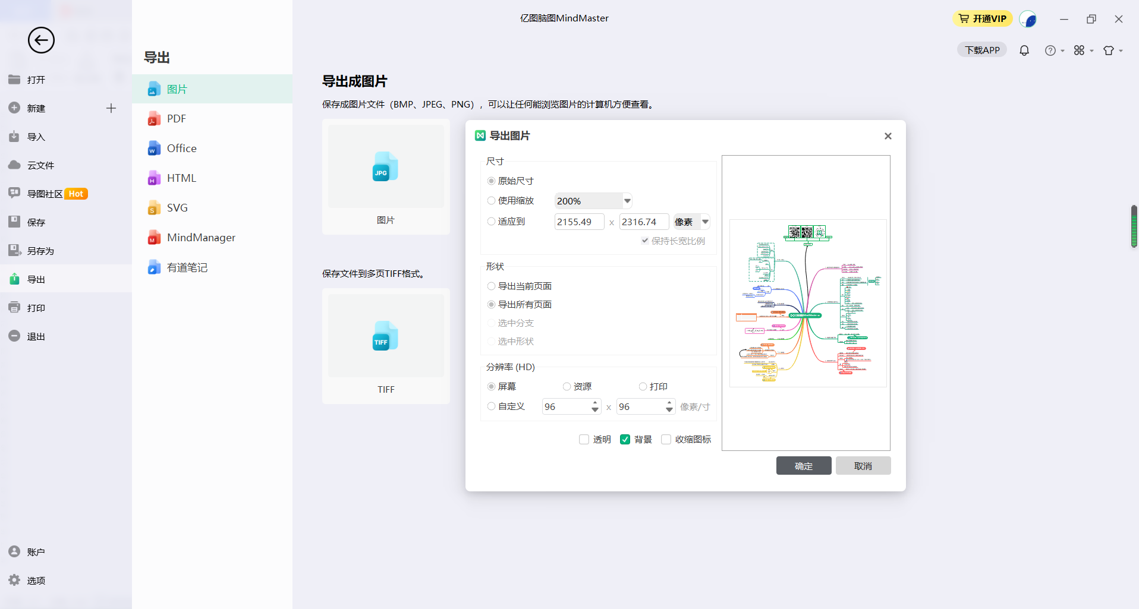Select 打印 in the left menu

(36, 308)
